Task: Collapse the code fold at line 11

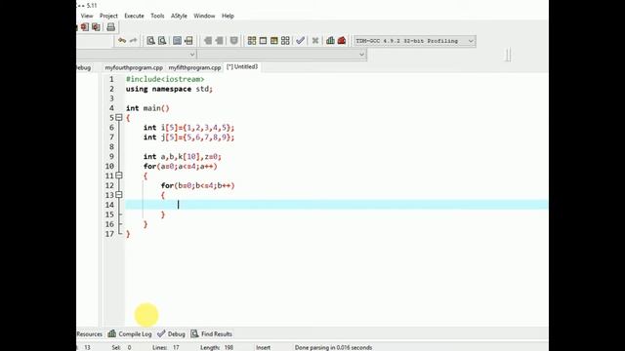Action: [119, 175]
